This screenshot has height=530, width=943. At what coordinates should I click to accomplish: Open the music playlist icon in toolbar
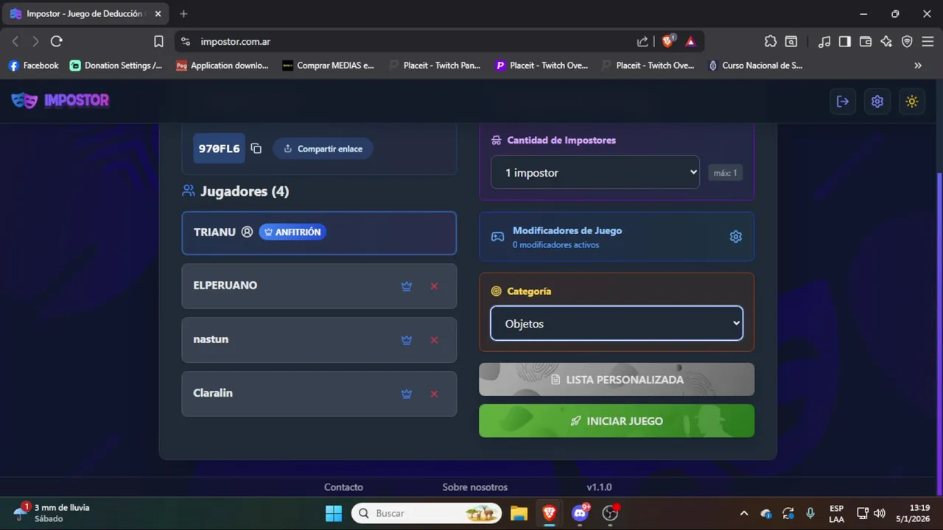(825, 42)
